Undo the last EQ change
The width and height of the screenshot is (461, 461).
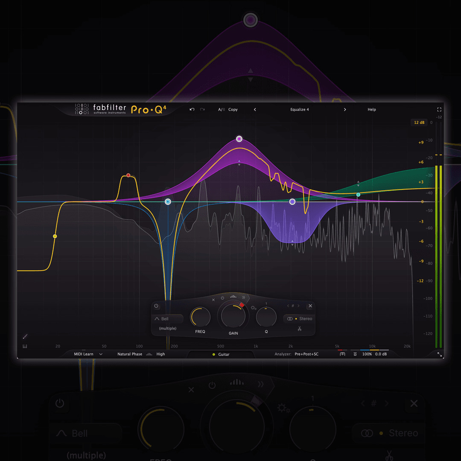point(192,109)
